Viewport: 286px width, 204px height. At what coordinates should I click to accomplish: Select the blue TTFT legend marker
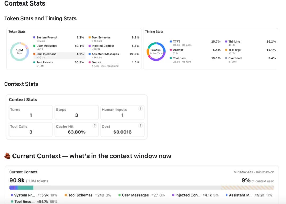(x=171, y=41)
